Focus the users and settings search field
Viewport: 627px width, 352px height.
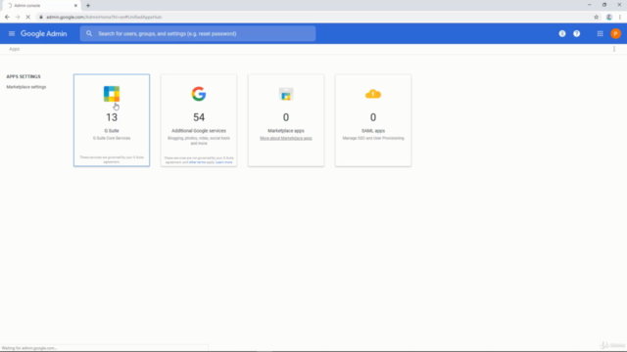pyautogui.click(x=198, y=33)
